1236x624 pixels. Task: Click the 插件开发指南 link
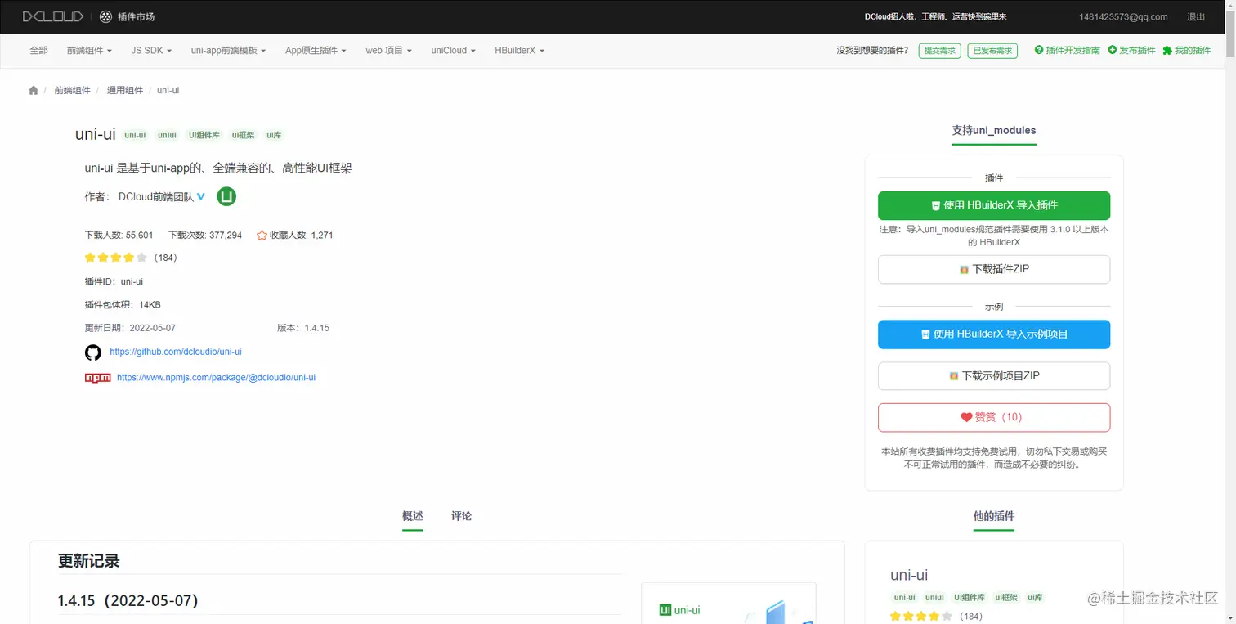(x=1073, y=51)
